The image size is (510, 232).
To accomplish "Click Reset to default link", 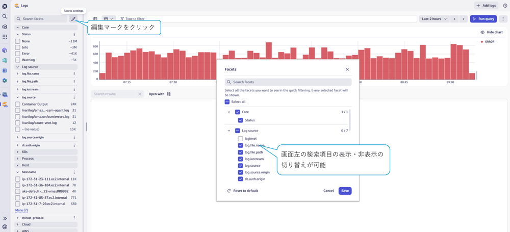I will tap(243, 191).
